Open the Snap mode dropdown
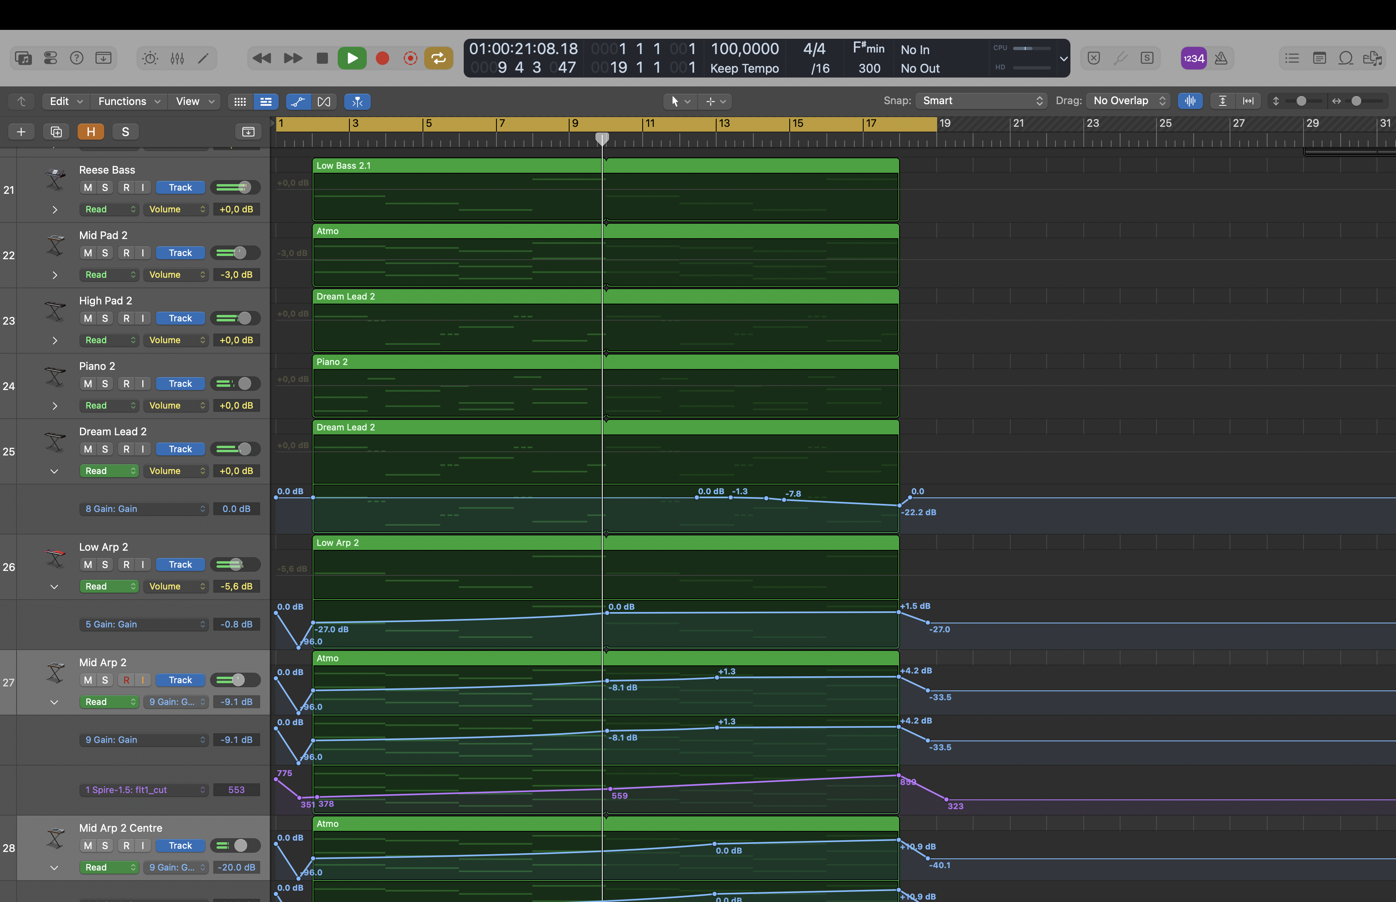Viewport: 1396px width, 902px height. [980, 101]
